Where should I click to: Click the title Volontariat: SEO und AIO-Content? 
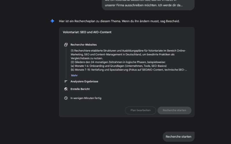tap(87, 32)
